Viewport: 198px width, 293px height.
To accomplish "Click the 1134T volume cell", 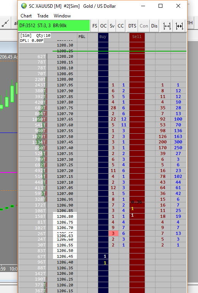I will tap(39, 142).
